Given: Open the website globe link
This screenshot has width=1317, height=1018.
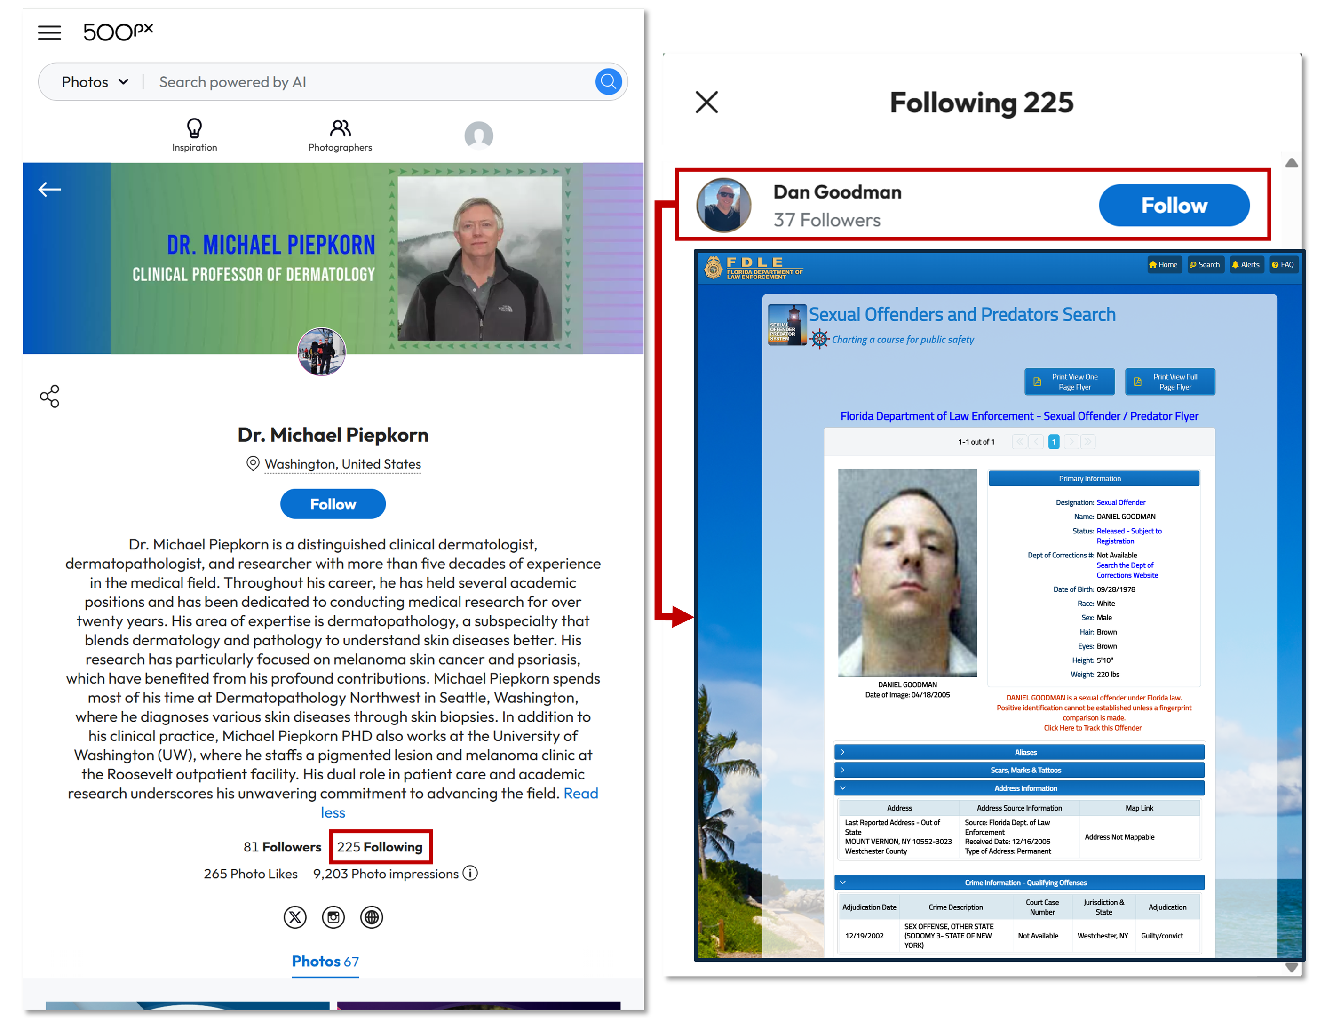Looking at the screenshot, I should 372,917.
